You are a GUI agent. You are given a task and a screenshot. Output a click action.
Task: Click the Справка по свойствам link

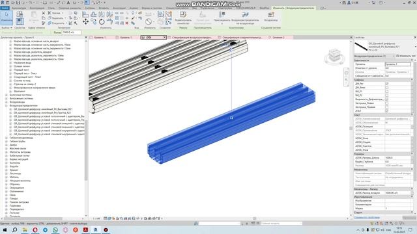point(367,218)
